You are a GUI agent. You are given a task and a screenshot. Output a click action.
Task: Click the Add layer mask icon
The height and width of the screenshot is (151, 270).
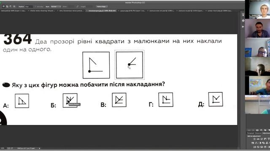(257, 130)
